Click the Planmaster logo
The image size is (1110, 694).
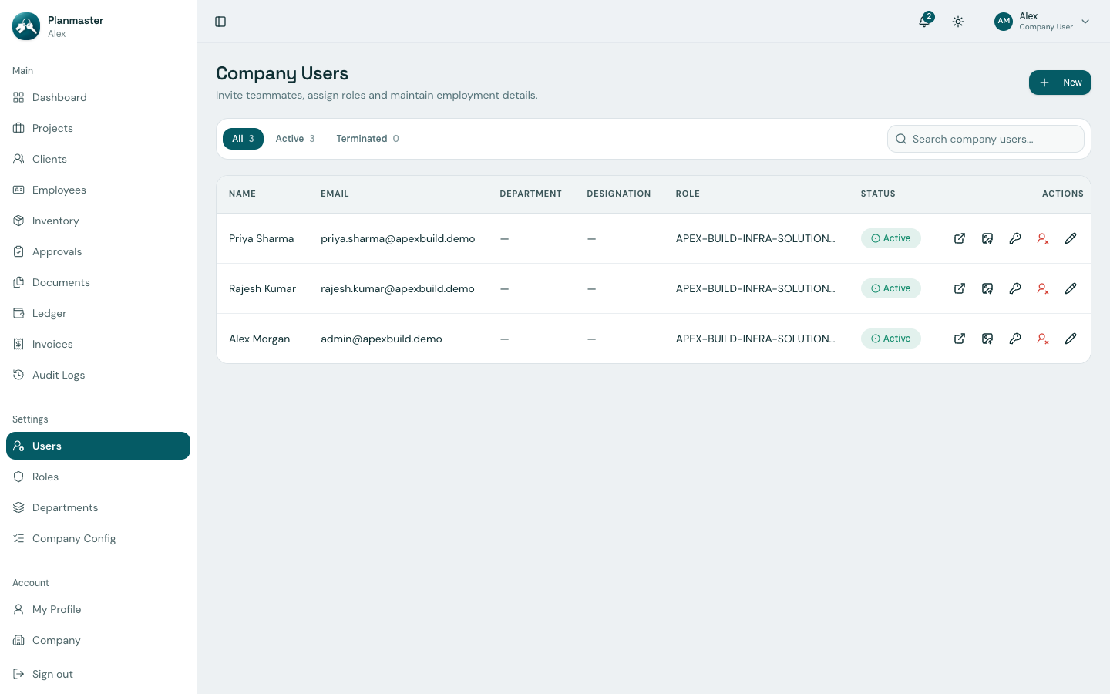click(x=26, y=26)
